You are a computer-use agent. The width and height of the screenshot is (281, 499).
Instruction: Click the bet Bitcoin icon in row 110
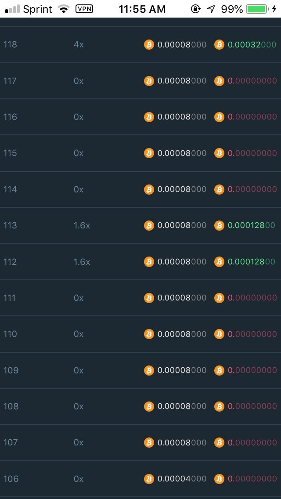(x=149, y=334)
